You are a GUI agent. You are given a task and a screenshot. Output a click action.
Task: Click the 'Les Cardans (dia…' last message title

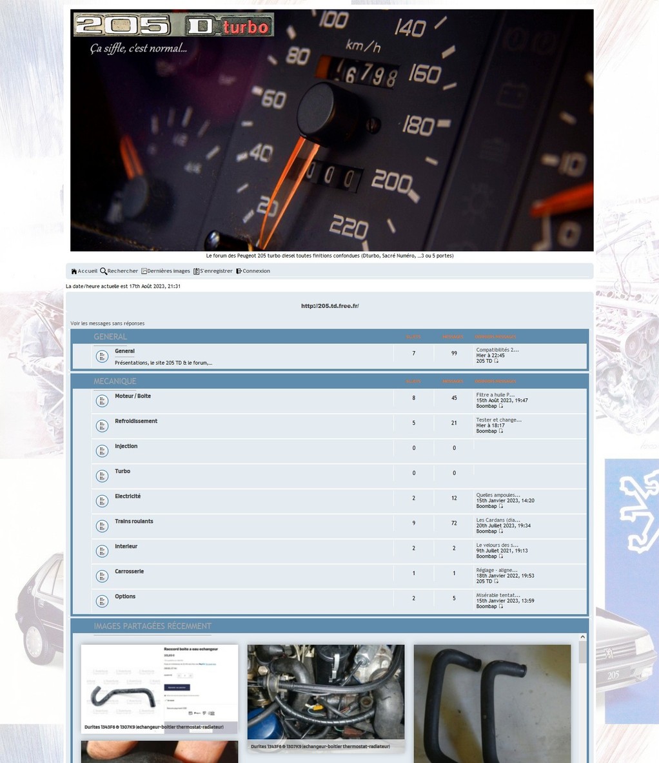pos(498,520)
